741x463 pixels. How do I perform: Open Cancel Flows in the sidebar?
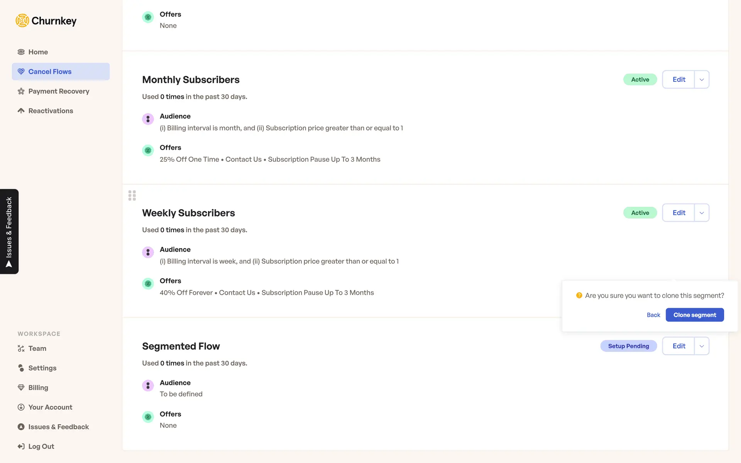coord(50,72)
